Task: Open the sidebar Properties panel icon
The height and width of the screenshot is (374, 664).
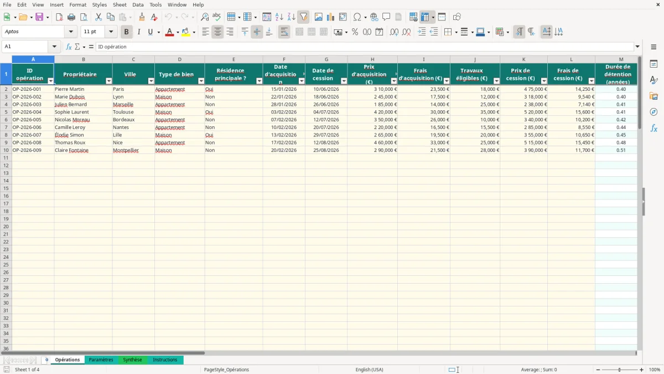Action: click(653, 64)
